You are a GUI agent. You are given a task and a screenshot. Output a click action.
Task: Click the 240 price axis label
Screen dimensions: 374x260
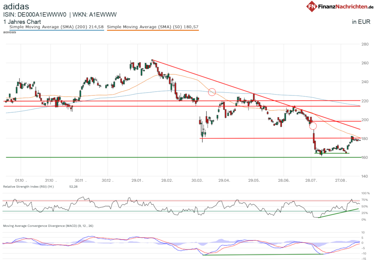pyautogui.click(x=364, y=82)
